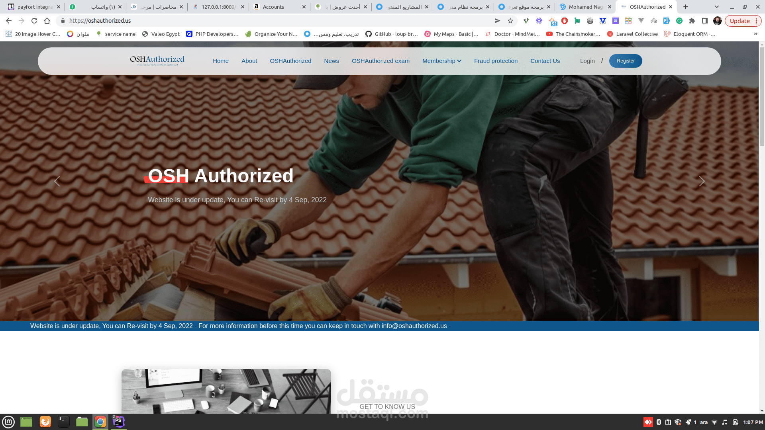This screenshot has height=430, width=765.
Task: Show the previous slide with the left arrow
Action: point(57,181)
